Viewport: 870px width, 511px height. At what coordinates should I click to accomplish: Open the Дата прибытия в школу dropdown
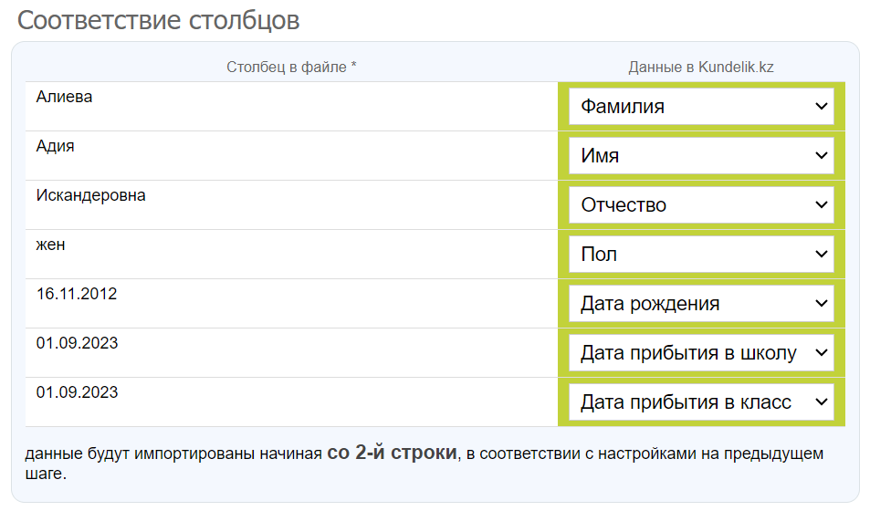[x=700, y=353]
